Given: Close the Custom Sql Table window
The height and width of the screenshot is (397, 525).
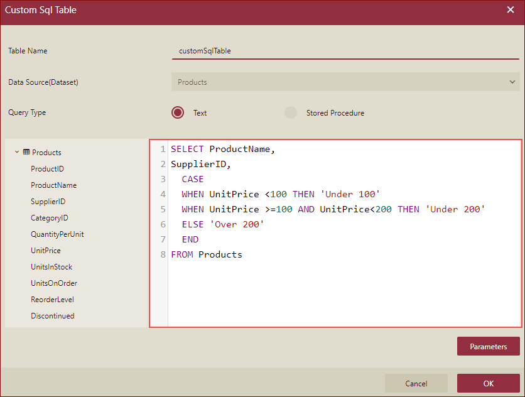Looking at the screenshot, I should coord(510,9).
